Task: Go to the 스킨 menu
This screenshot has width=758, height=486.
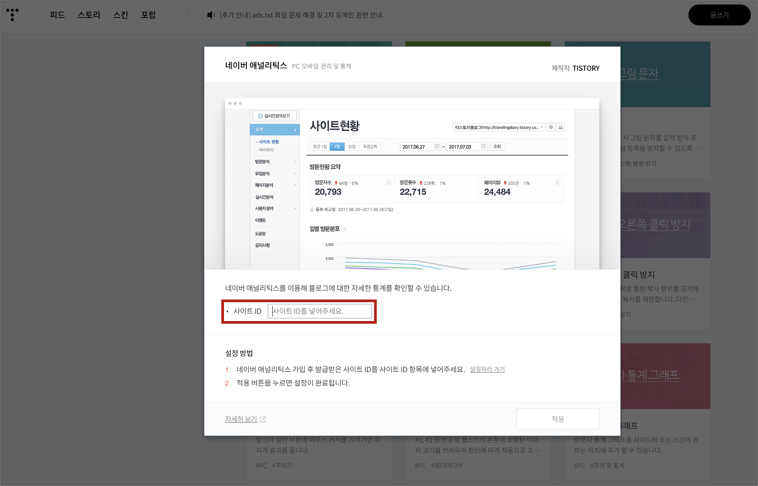Action: pos(121,15)
